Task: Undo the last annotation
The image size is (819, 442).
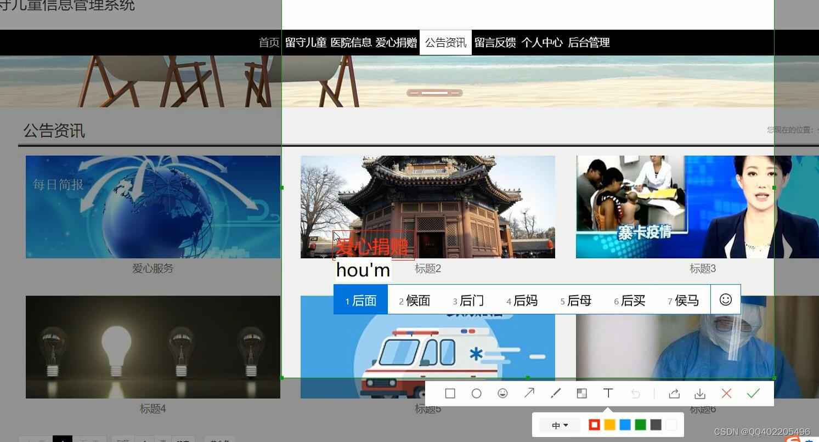Action: tap(634, 393)
